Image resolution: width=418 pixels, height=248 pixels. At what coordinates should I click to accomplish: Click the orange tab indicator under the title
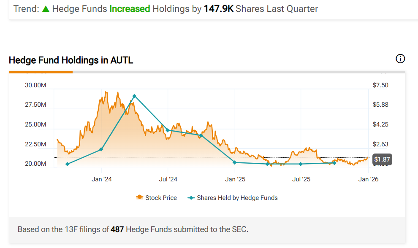[x=41, y=72]
